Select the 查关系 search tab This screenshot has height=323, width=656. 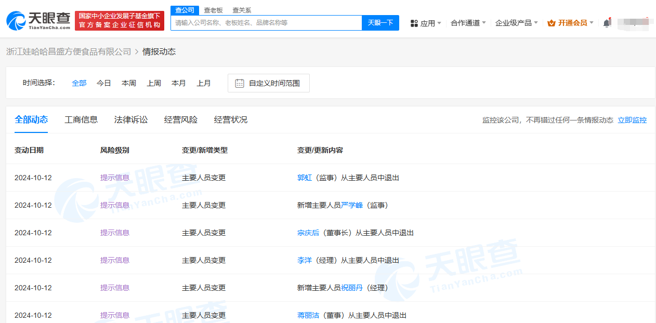(x=242, y=10)
